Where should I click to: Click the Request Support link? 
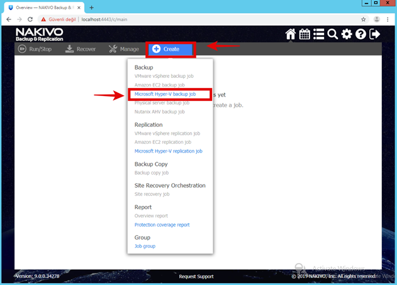coord(196,276)
